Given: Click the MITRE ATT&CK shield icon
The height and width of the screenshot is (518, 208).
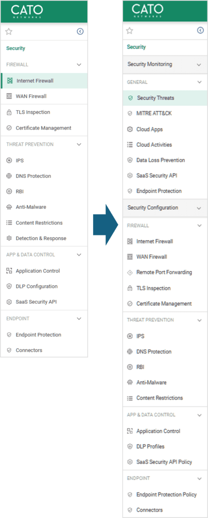Looking at the screenshot, I should (130, 114).
